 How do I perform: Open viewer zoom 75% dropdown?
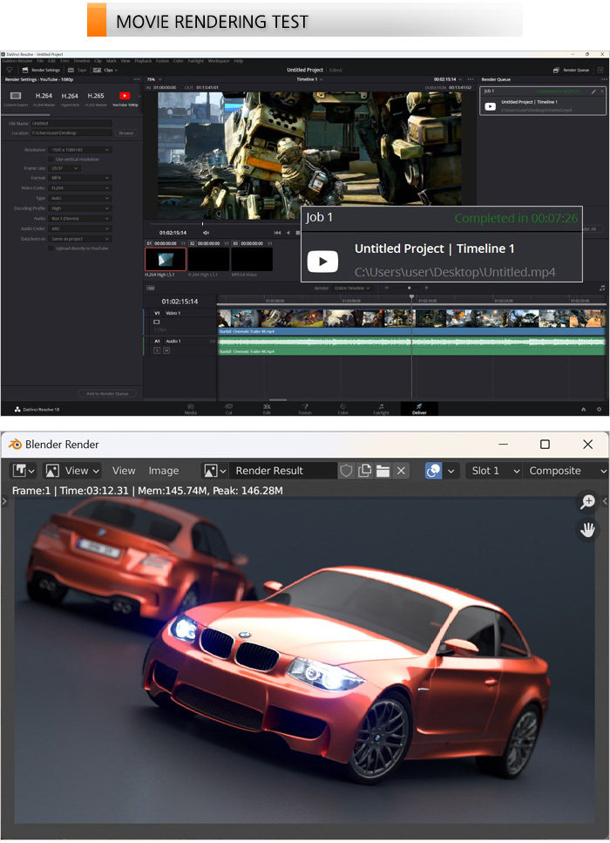(154, 79)
